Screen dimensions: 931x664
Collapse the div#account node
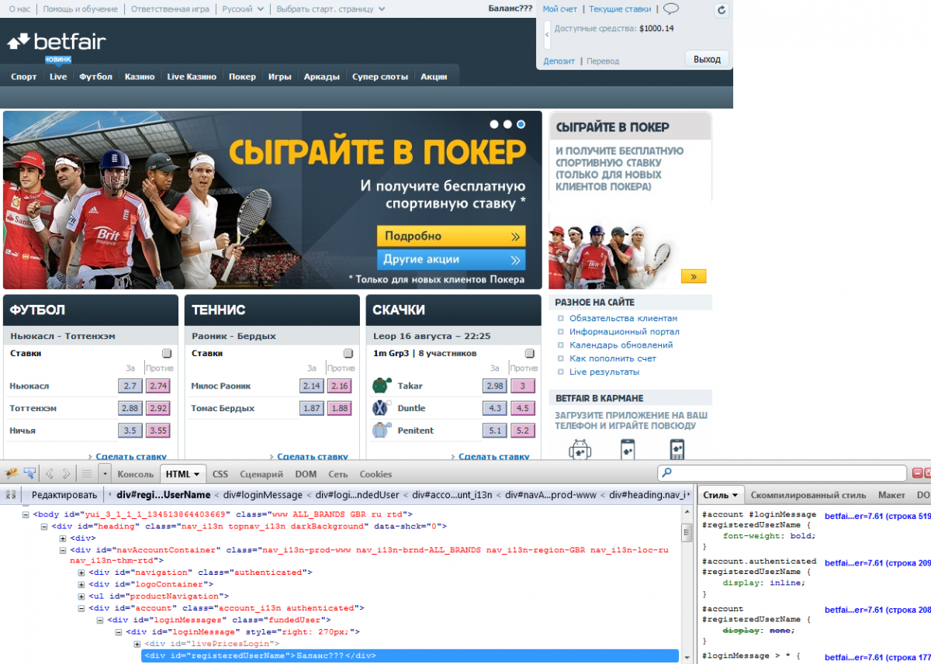point(81,608)
